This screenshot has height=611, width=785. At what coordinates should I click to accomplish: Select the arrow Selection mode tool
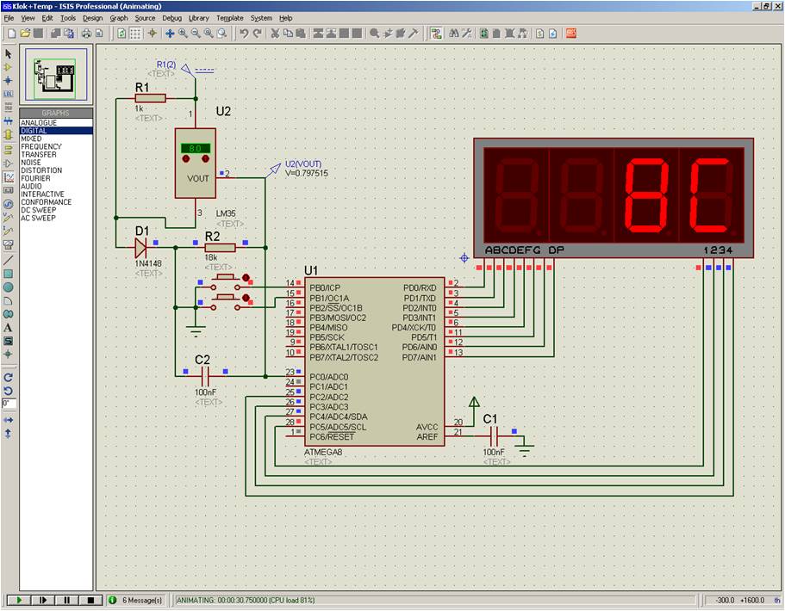[x=9, y=53]
